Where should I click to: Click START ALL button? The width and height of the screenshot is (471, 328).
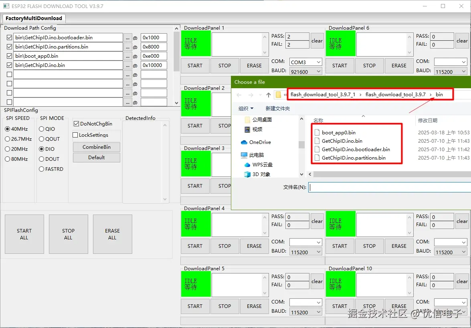coord(24,234)
